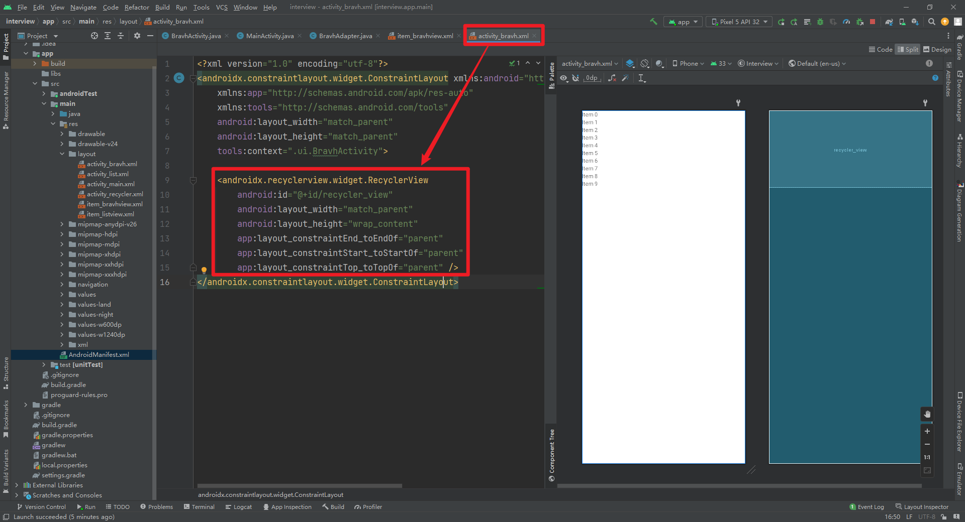This screenshot has width=965, height=522.
Task: Click the orange update notification icon
Action: 945,22
